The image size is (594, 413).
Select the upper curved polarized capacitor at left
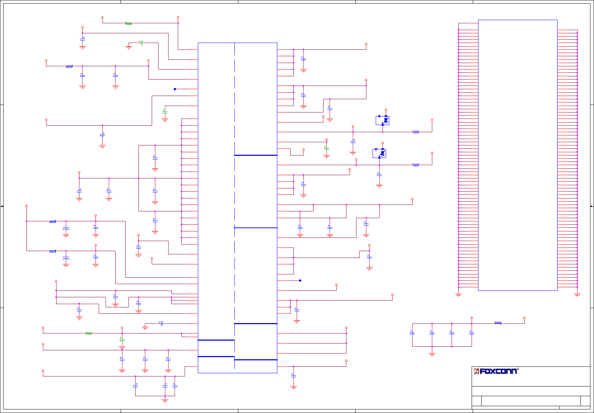(x=66, y=228)
